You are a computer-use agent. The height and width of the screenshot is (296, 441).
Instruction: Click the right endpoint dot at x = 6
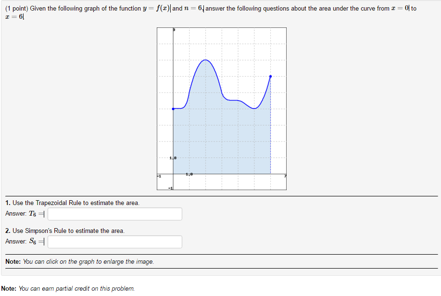[270, 76]
